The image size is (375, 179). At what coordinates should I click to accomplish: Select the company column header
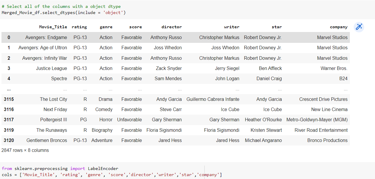point(339,27)
